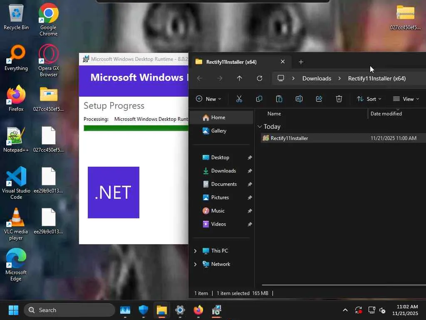
Task: Click Downloads in the address bar breadcrumb
Action: (x=317, y=78)
